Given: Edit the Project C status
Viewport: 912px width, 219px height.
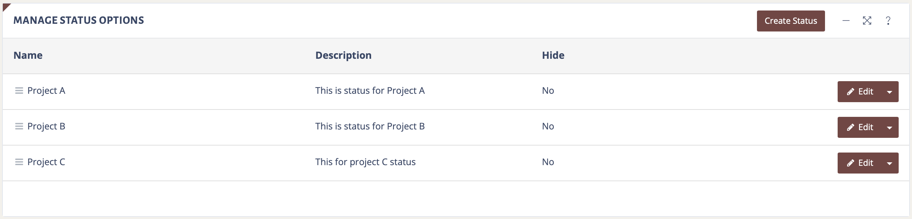Looking at the screenshot, I should point(860,163).
